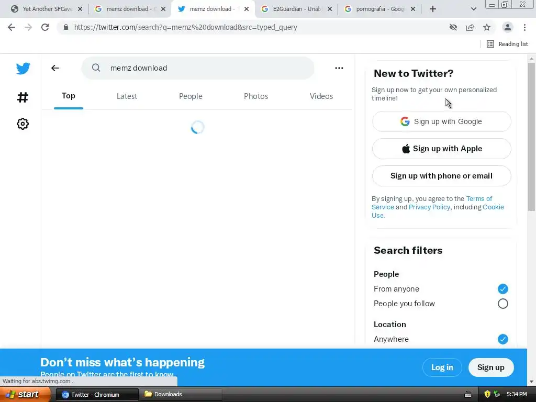Open the Downloads folder taskbar item
The height and width of the screenshot is (402, 536).
tap(181, 395)
